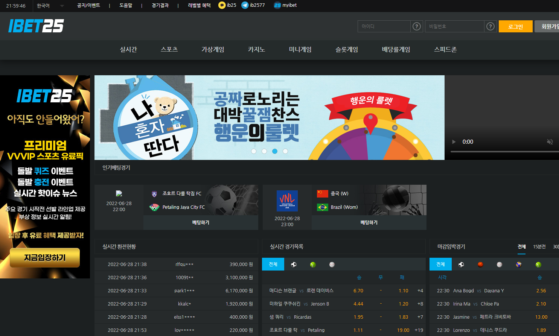Select the second banner carousel dot

click(264, 151)
